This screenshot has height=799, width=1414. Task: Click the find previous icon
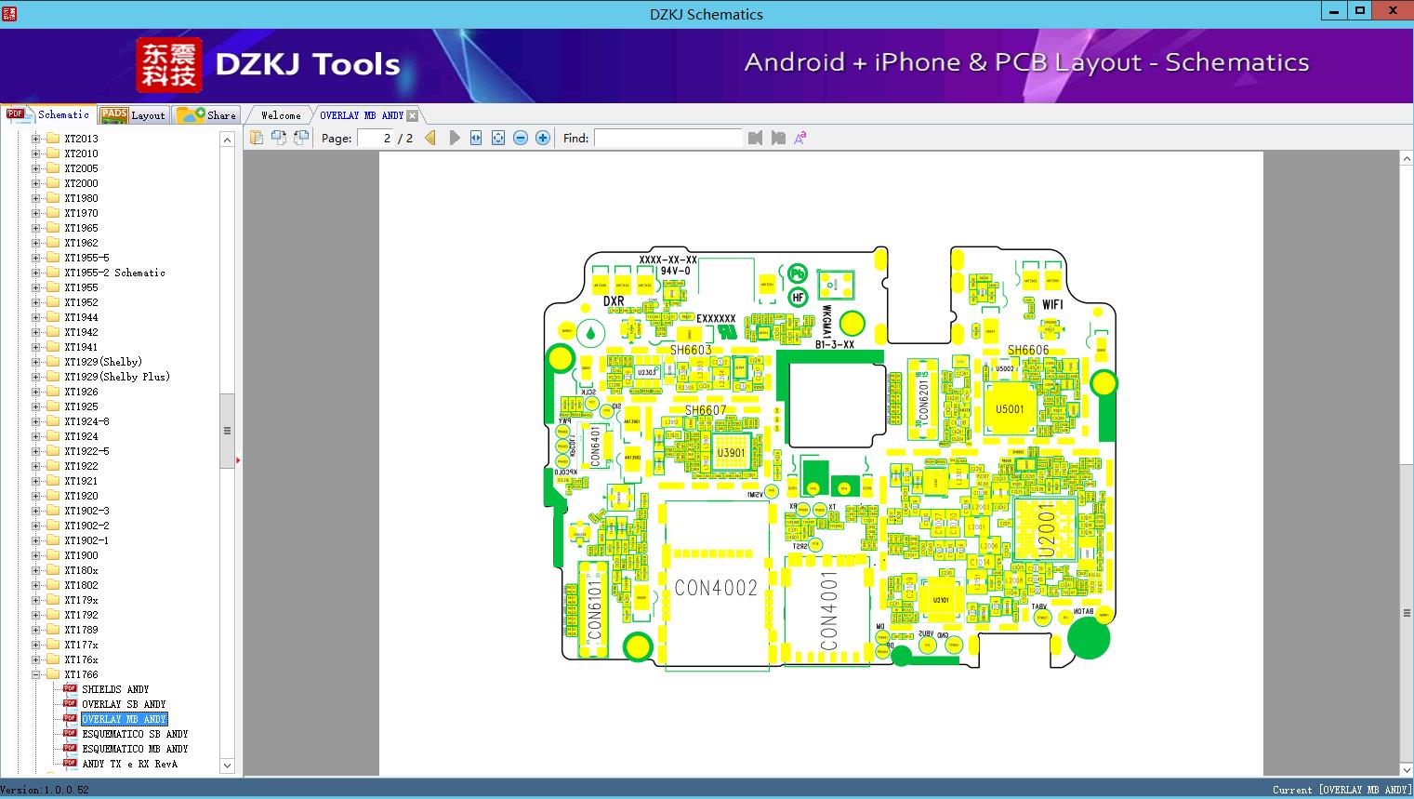755,138
